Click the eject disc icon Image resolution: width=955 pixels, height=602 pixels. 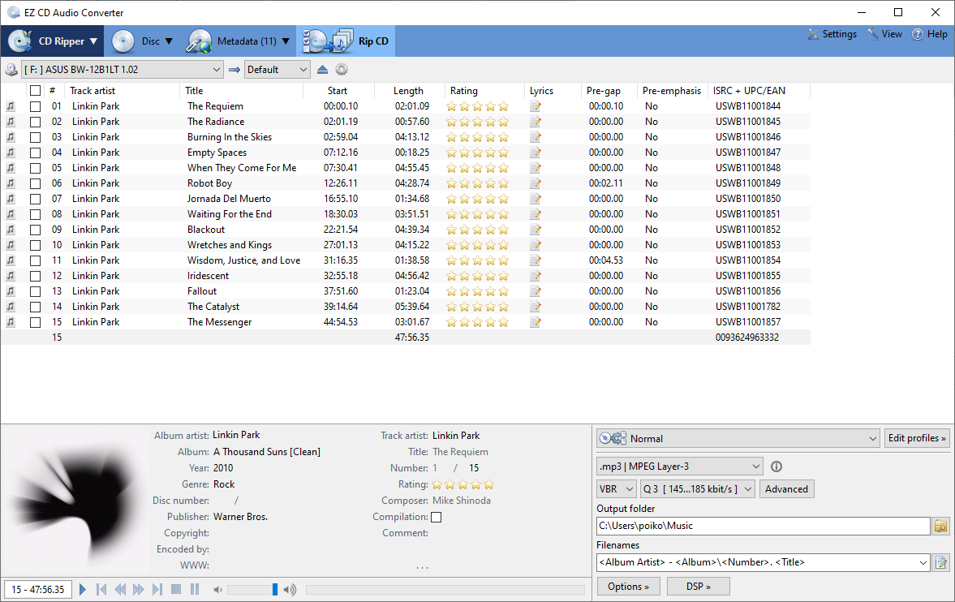pyautogui.click(x=323, y=70)
